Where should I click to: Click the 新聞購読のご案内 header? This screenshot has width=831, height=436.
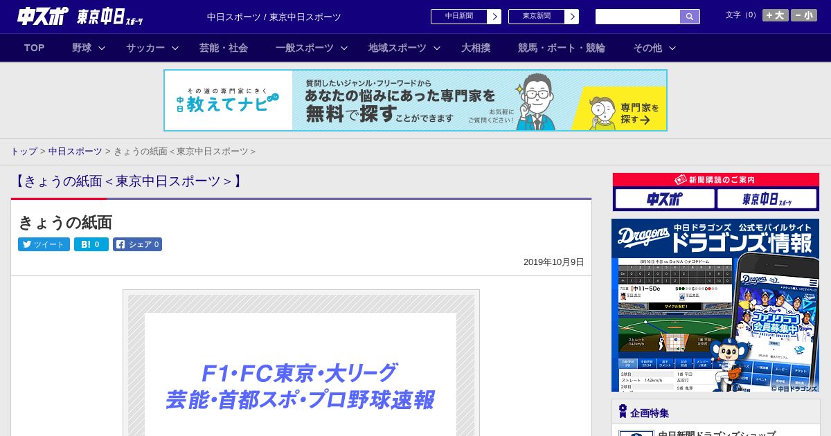716,180
